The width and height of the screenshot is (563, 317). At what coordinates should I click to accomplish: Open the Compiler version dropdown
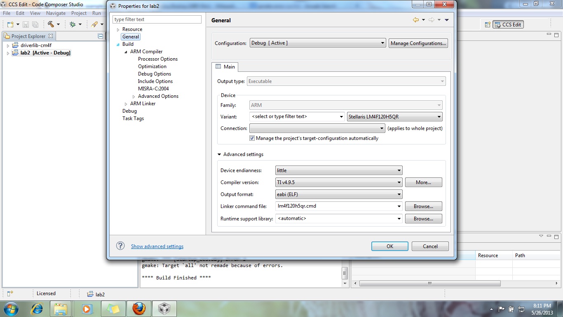tap(339, 182)
